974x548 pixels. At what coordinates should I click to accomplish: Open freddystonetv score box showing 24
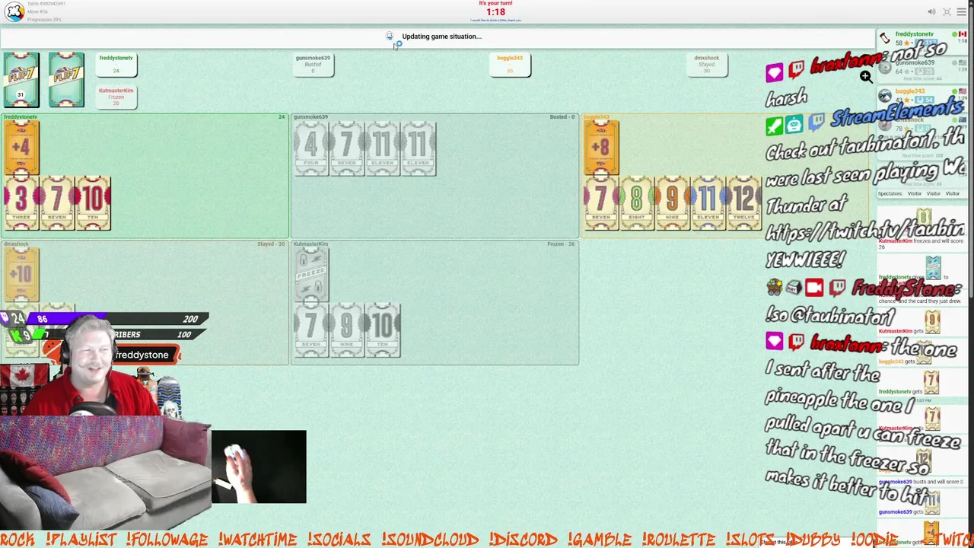(x=116, y=65)
